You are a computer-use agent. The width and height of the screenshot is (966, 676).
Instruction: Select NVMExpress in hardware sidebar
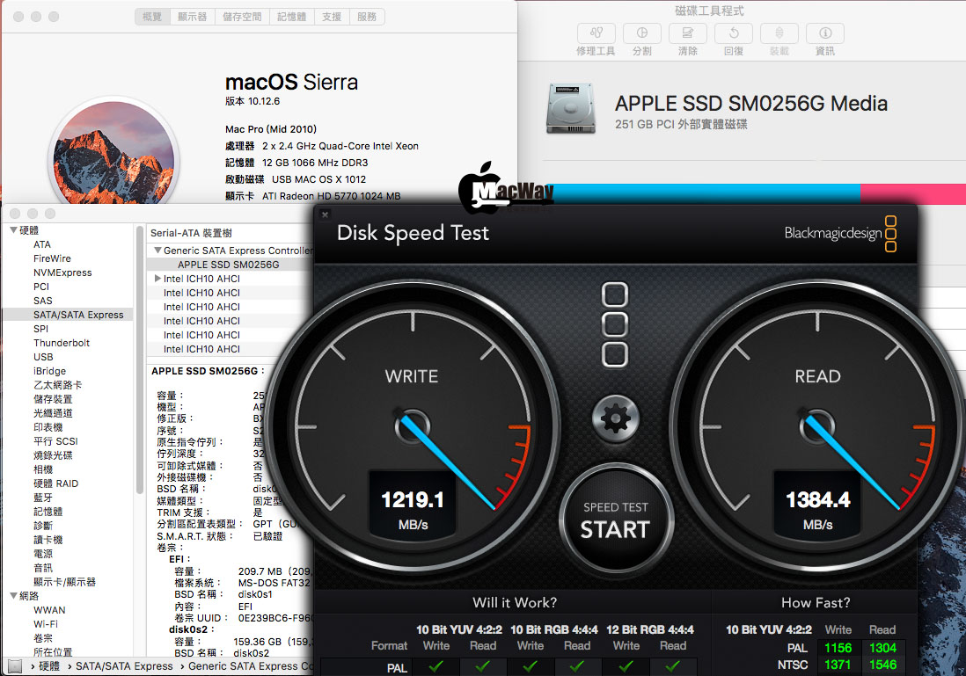click(x=62, y=273)
